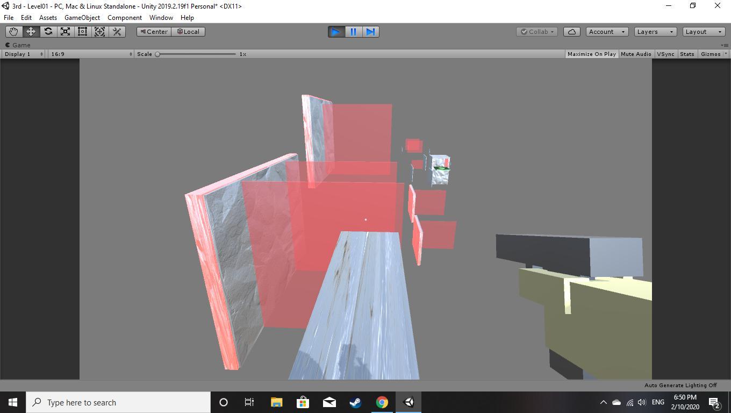Screen dimensions: 731x413
Task: Open Steam from the taskbar
Action: 355,402
